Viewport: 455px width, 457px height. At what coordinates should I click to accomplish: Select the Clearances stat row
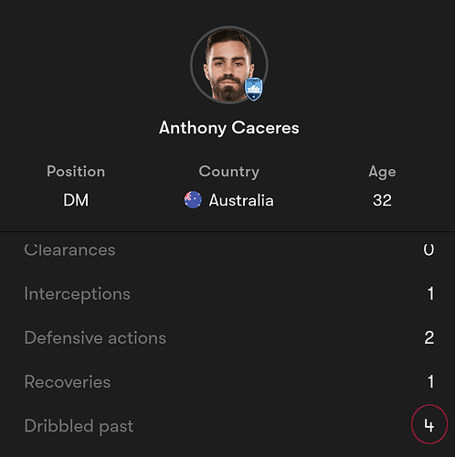pyautogui.click(x=228, y=250)
